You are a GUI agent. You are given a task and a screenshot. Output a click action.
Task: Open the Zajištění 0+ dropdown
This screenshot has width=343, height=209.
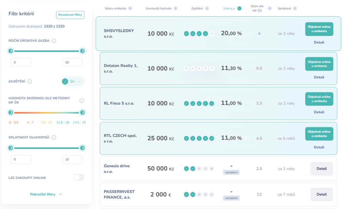coord(72,81)
